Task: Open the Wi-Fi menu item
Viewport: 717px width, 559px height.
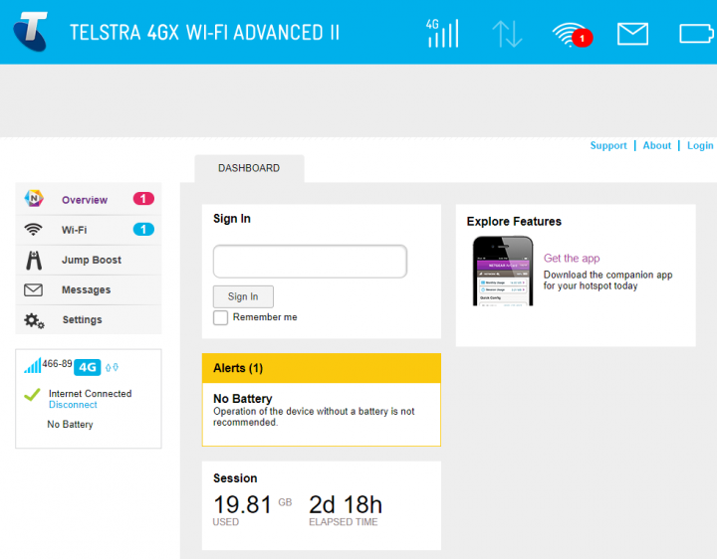Action: (89, 230)
